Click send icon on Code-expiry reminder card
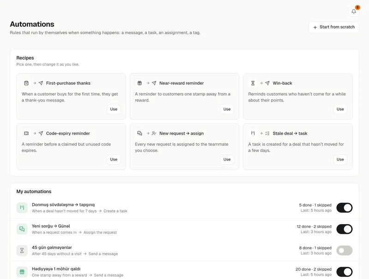Image resolution: width=369 pixels, height=279 pixels. tap(41, 133)
